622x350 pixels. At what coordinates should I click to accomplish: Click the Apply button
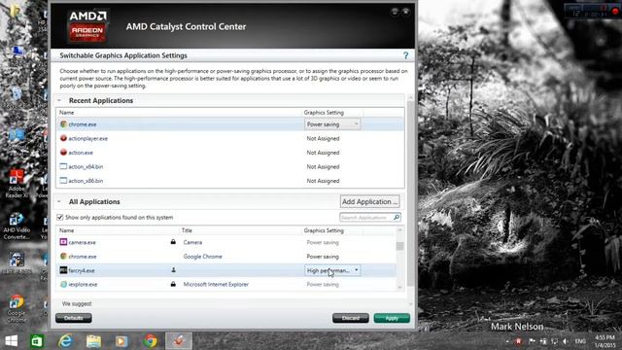[x=392, y=318]
